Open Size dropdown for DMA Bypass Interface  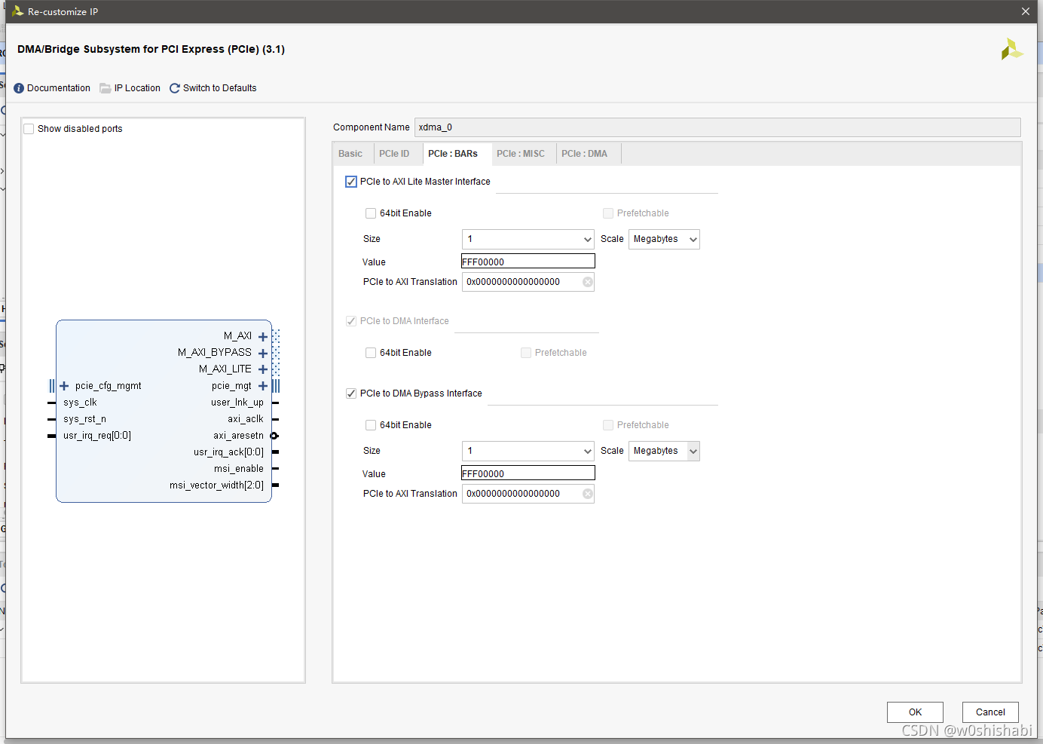tap(528, 451)
